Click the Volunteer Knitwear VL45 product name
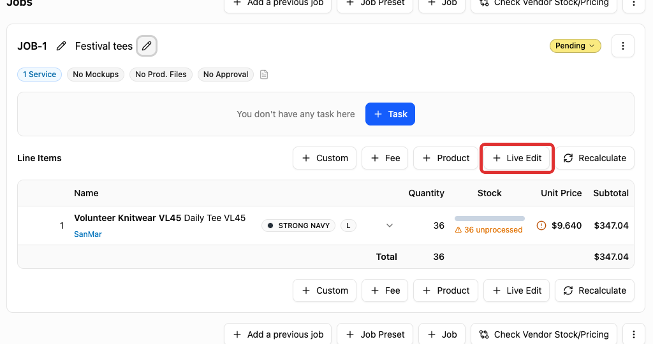 tap(128, 218)
